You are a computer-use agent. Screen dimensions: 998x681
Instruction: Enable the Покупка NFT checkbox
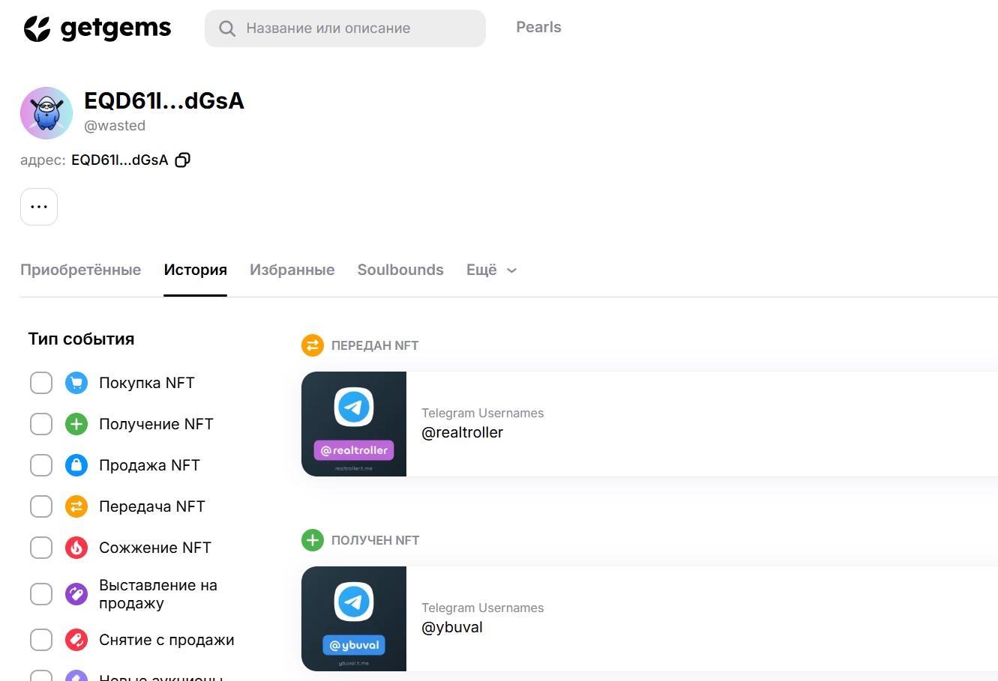point(41,383)
